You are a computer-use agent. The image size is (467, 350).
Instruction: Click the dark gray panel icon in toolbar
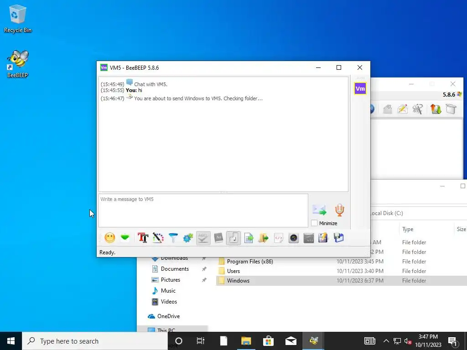309,238
